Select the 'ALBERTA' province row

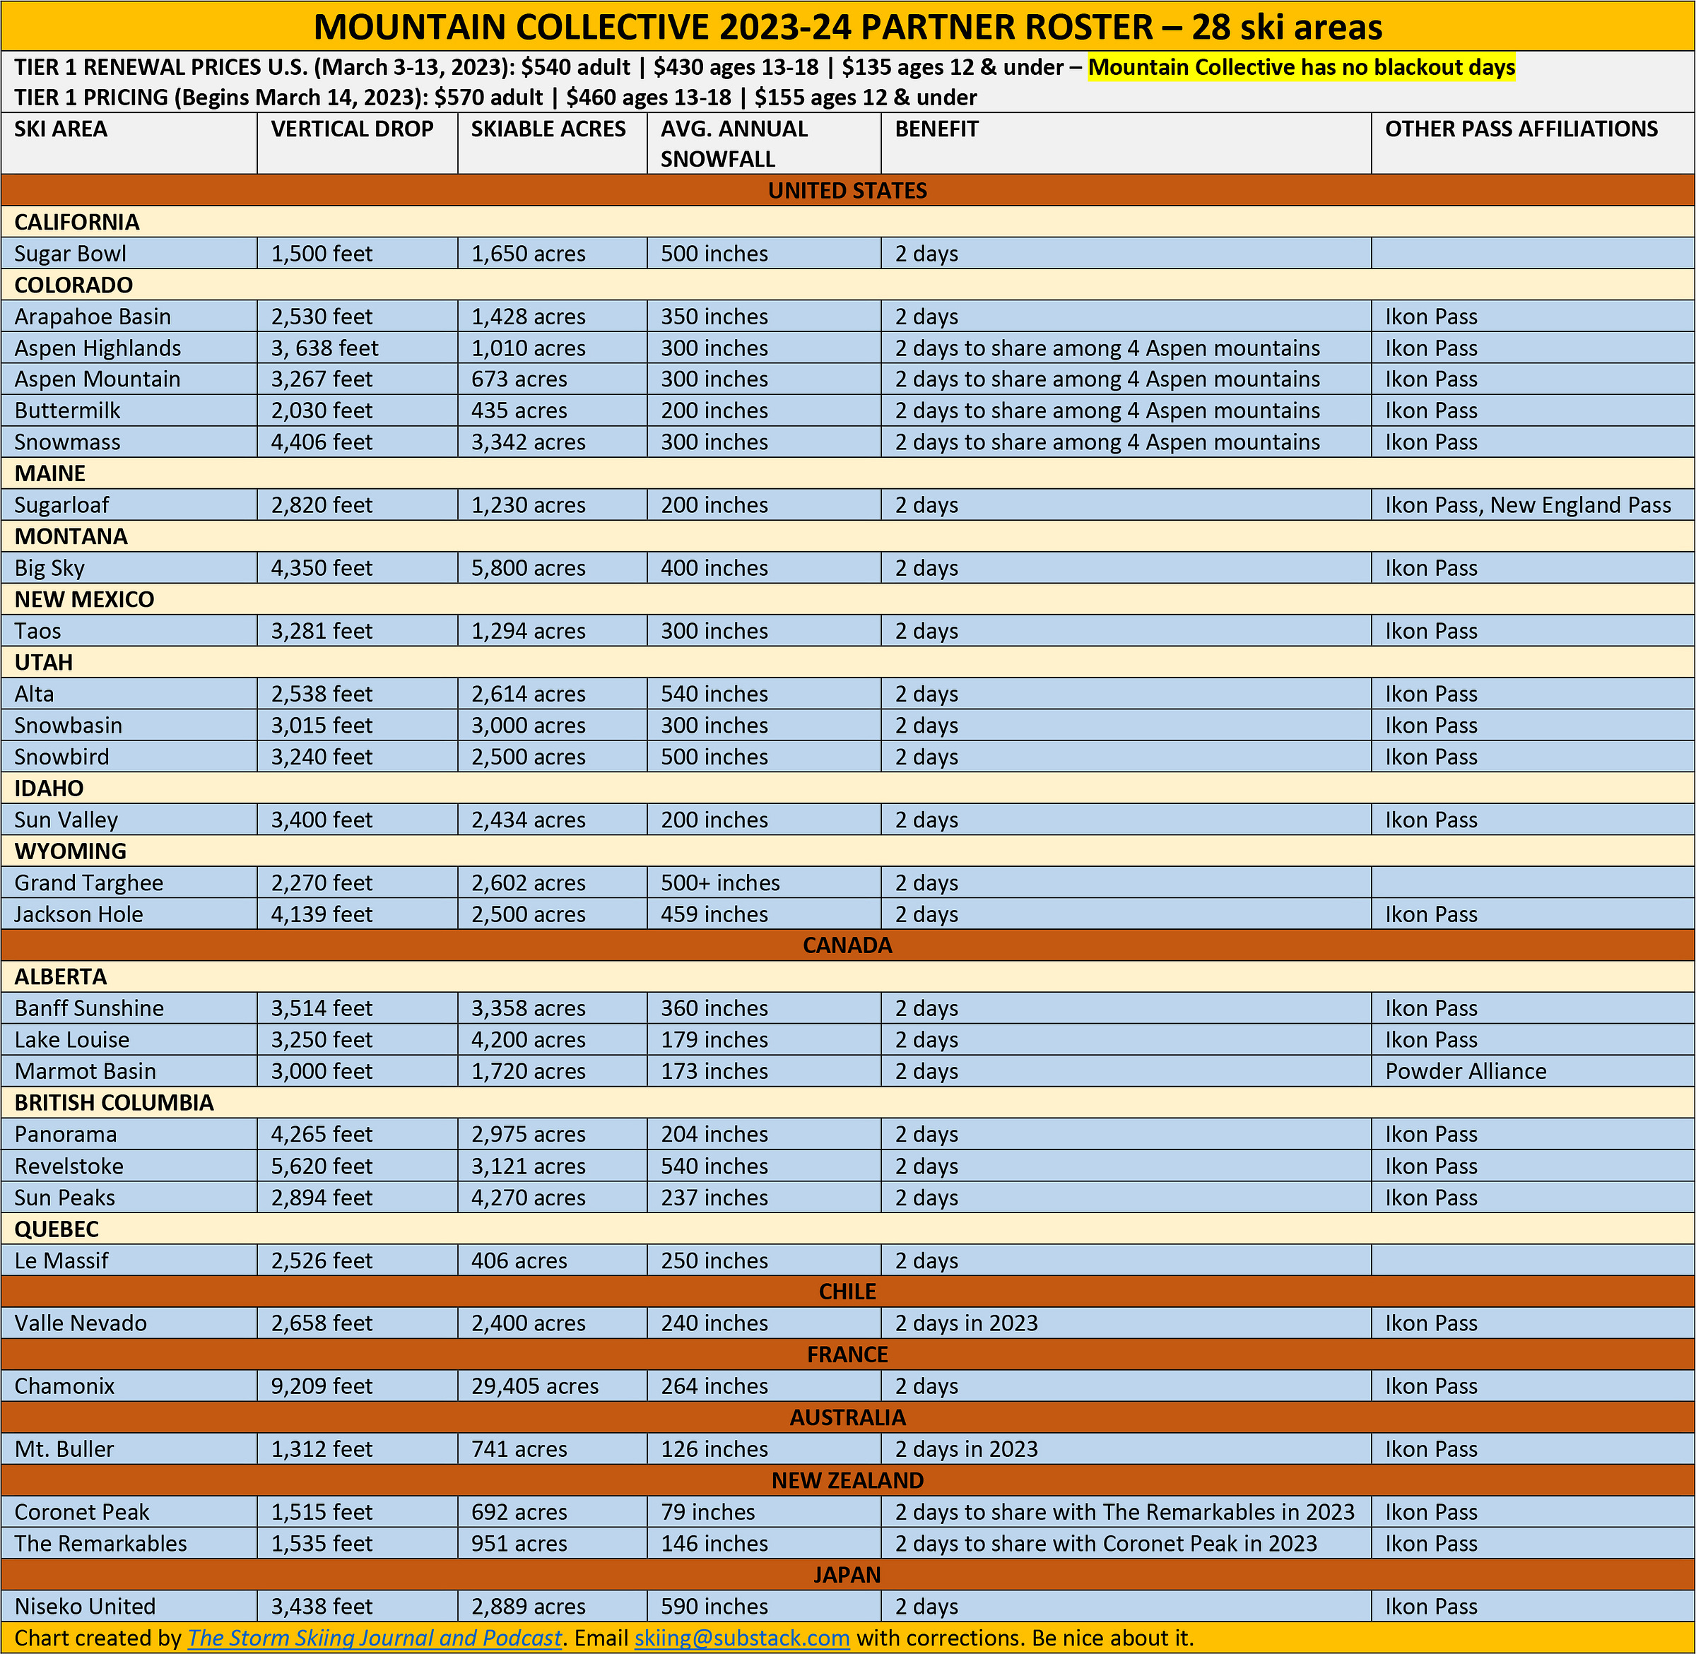tap(848, 976)
